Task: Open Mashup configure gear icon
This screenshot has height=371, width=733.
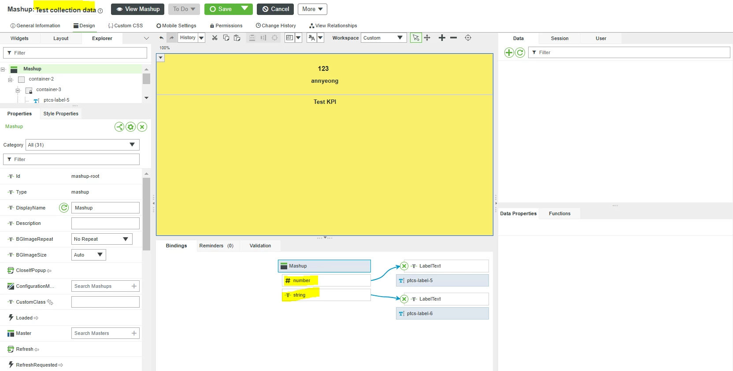Action: 130,127
